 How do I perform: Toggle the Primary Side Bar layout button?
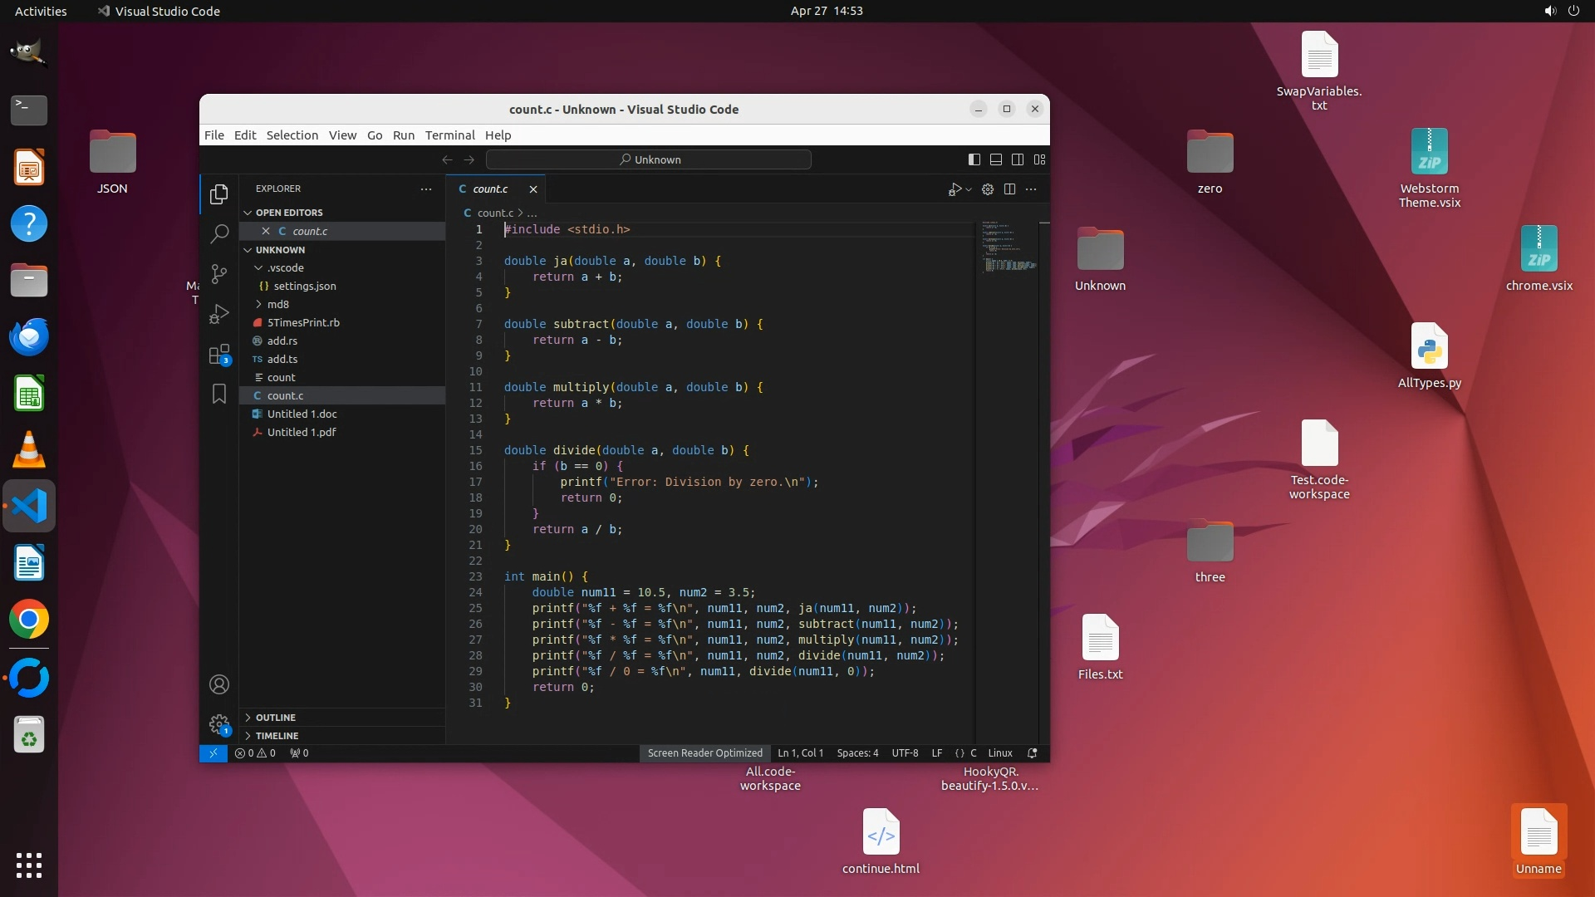[974, 159]
